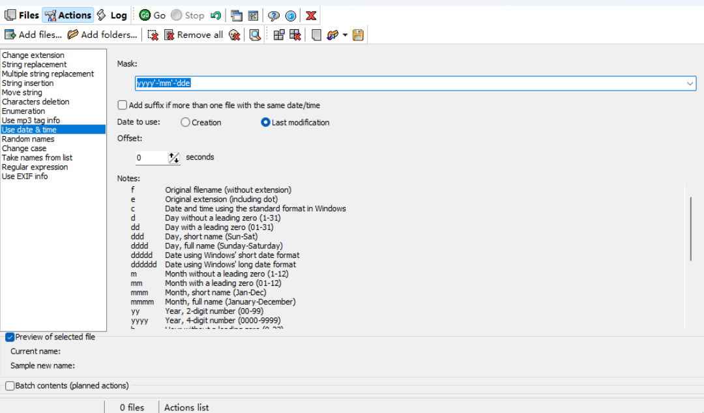Click the skull remove dead files icon
Screen dimensions: 704x413
235,35
